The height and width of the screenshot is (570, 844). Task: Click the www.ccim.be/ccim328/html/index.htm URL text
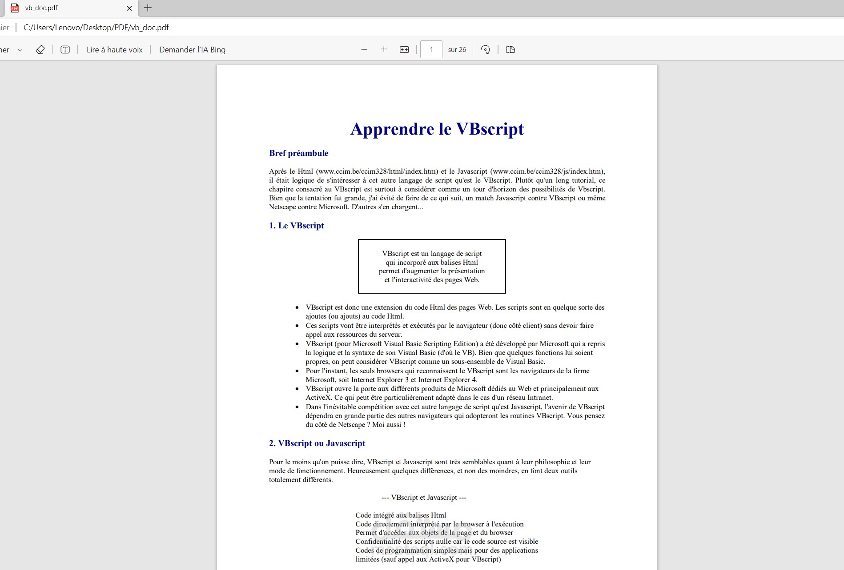(x=377, y=171)
